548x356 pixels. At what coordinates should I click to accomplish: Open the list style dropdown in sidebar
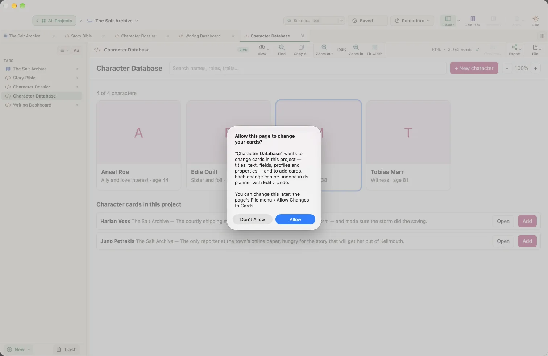[64, 50]
